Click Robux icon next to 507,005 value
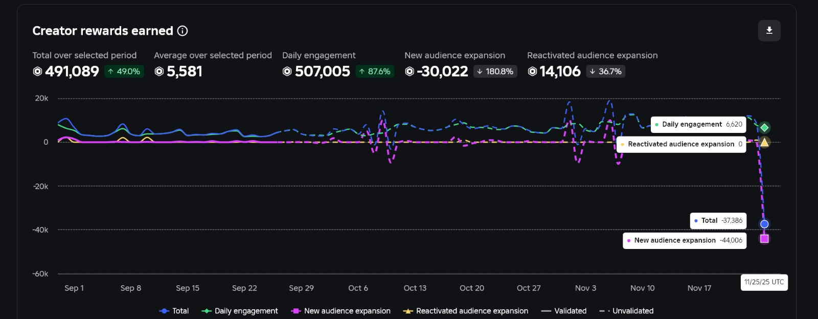The height and width of the screenshot is (319, 818). pyautogui.click(x=287, y=72)
